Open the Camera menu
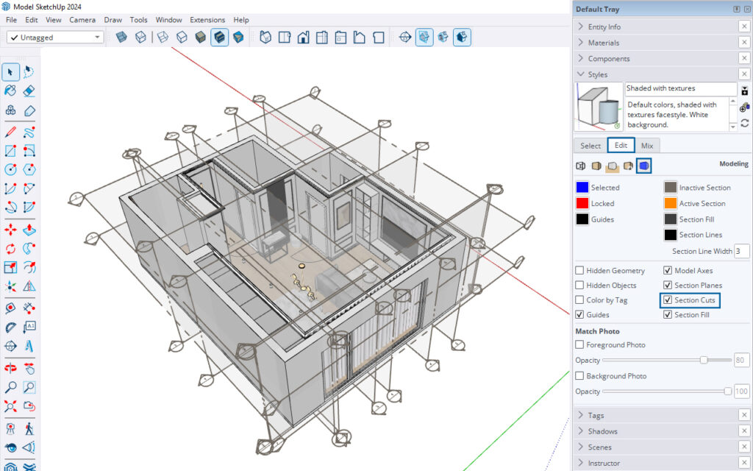The image size is (753, 471). pyautogui.click(x=82, y=20)
